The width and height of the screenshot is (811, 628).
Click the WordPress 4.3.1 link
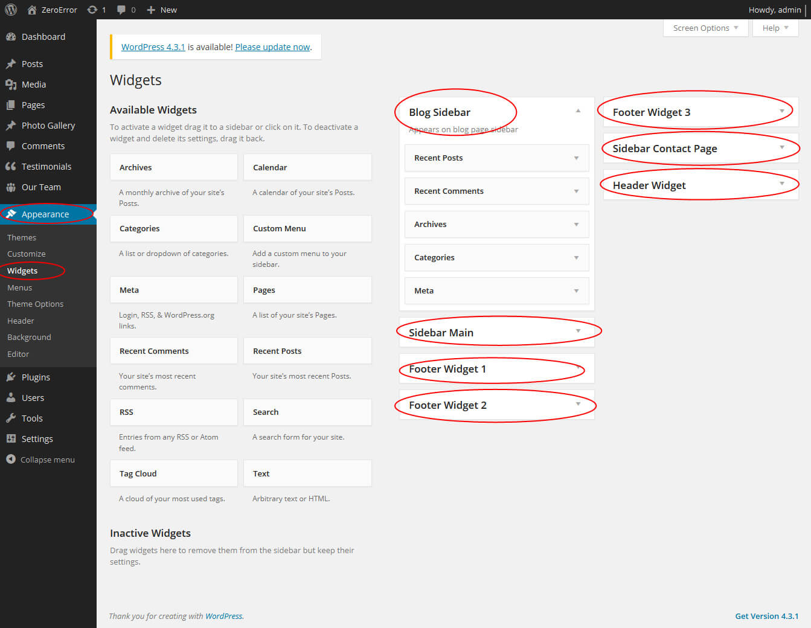coord(153,46)
